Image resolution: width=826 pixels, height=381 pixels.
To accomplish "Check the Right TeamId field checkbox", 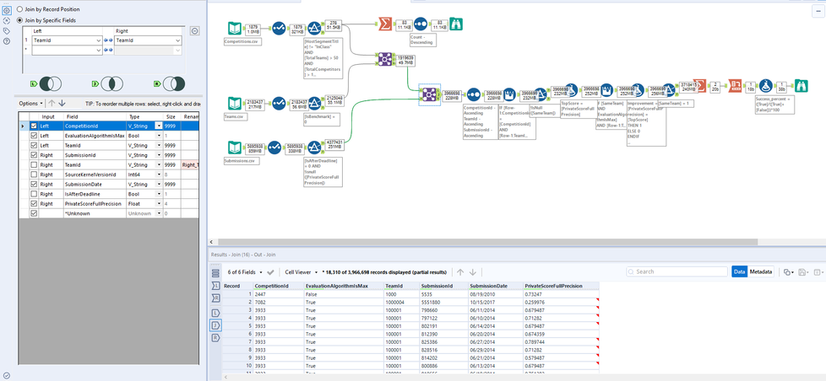I will (x=35, y=165).
